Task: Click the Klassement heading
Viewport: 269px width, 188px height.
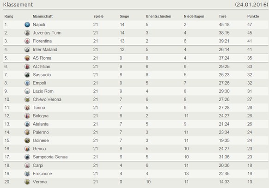Action: click(x=18, y=5)
